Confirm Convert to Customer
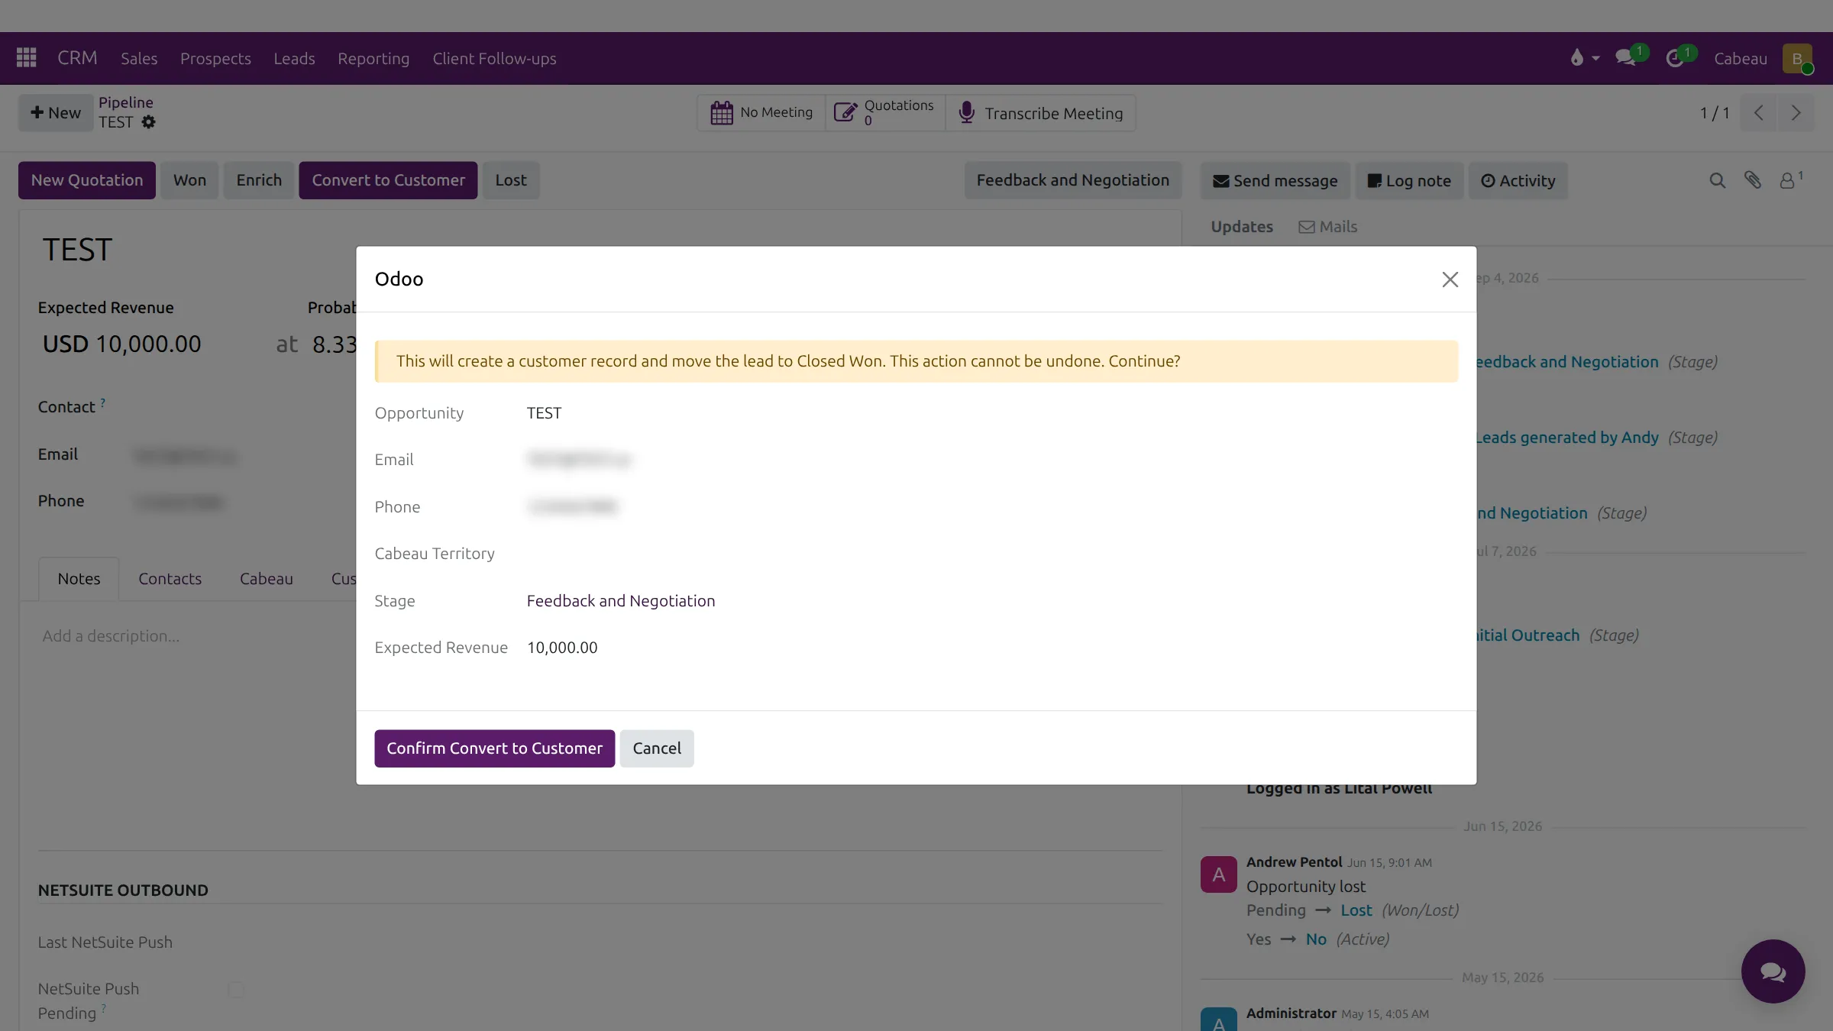The width and height of the screenshot is (1833, 1031). (494, 748)
